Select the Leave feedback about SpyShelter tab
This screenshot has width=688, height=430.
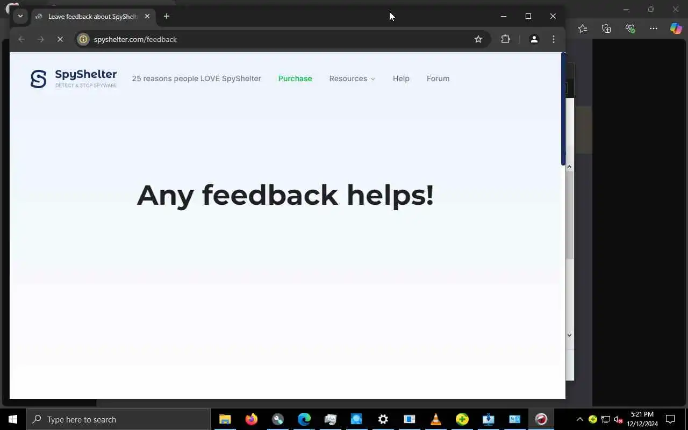[x=93, y=16]
